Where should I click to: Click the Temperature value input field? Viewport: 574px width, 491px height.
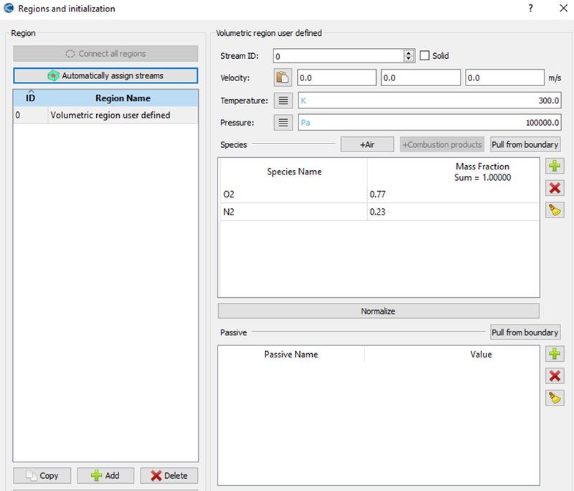[430, 100]
